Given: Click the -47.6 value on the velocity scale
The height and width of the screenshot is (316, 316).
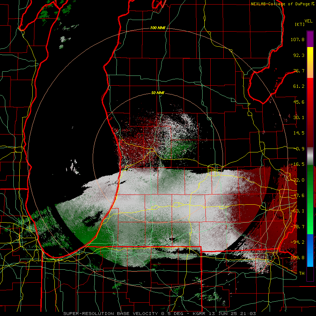Looking at the screenshot, I should tap(297, 196).
